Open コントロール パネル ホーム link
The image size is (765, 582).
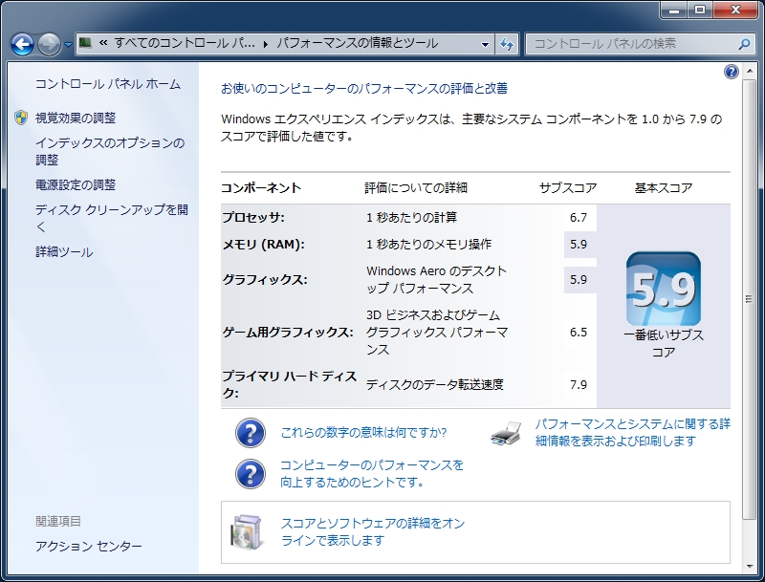click(108, 84)
